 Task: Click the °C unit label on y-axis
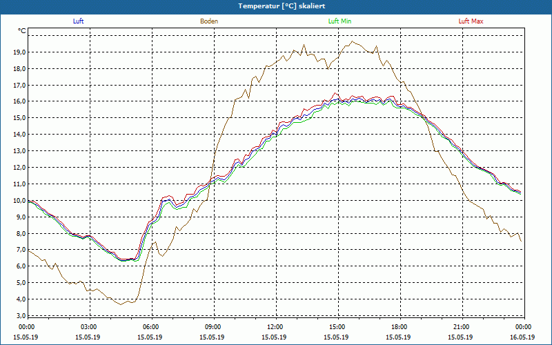click(x=22, y=31)
